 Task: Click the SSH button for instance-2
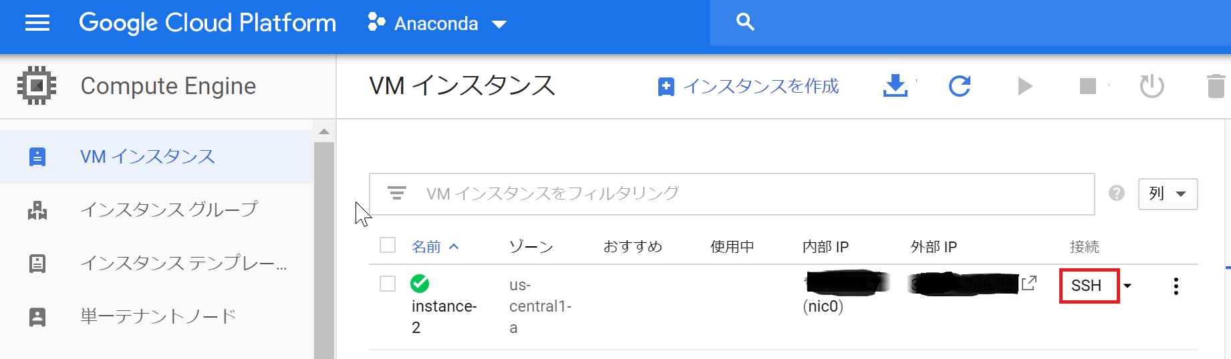pyautogui.click(x=1087, y=286)
